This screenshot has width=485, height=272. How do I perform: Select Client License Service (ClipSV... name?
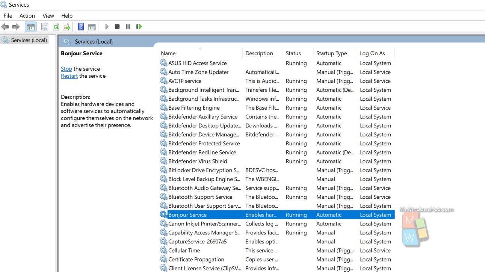pos(204,268)
